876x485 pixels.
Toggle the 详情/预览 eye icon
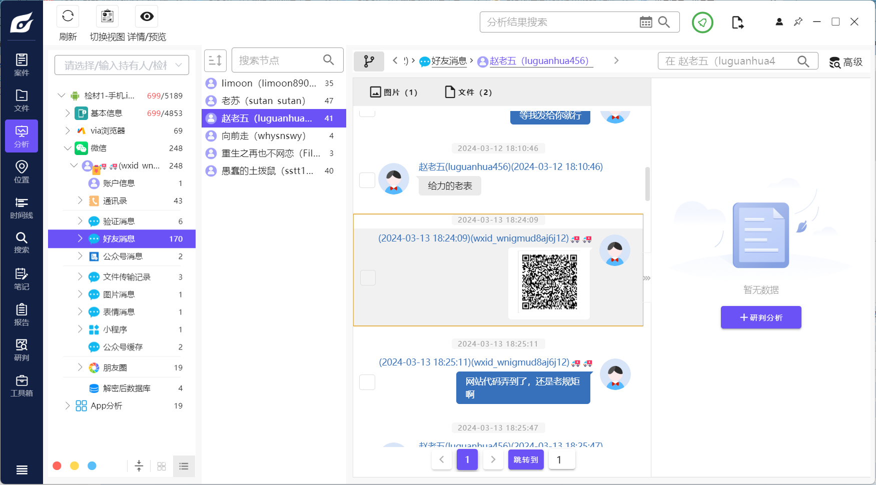pos(147,16)
